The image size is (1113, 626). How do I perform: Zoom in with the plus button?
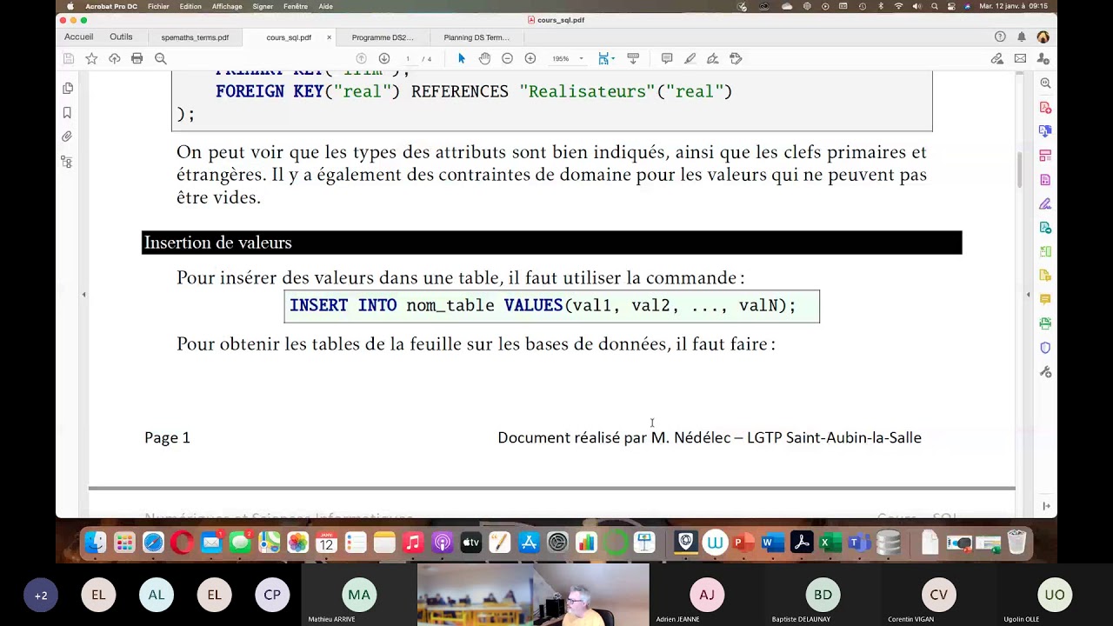[x=530, y=58]
